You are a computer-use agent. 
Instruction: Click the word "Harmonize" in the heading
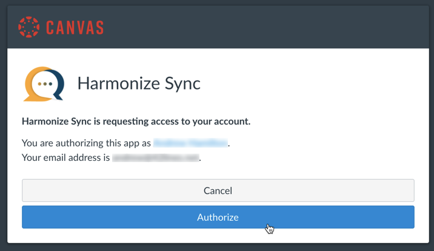[116, 83]
